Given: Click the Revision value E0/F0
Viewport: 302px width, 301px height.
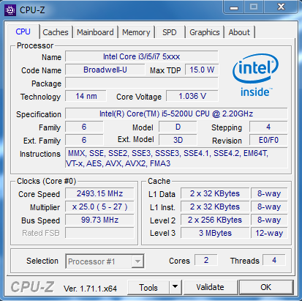Looking at the screenshot, I should 268,140.
